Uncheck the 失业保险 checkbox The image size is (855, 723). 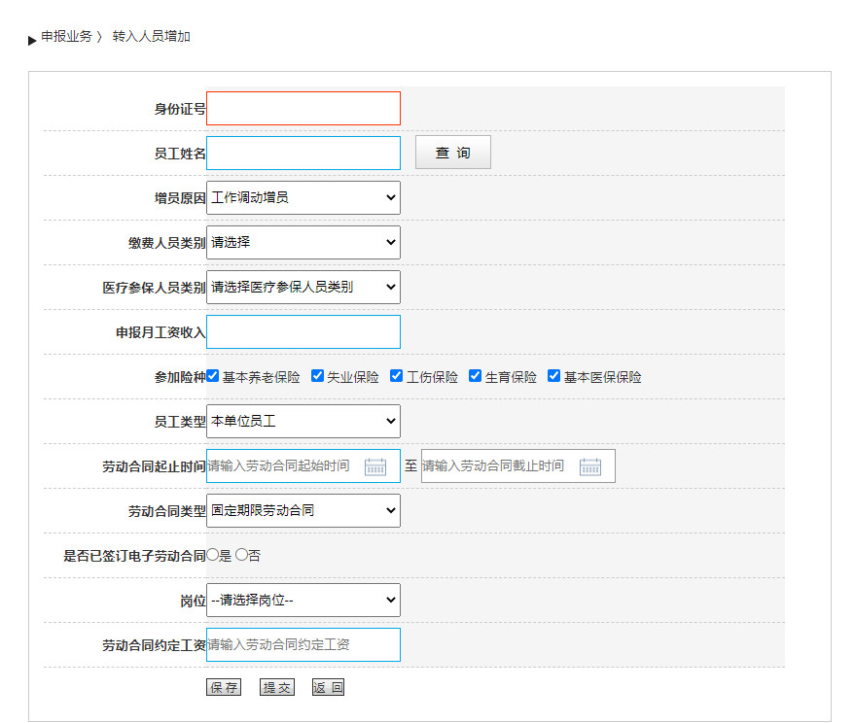(x=317, y=376)
